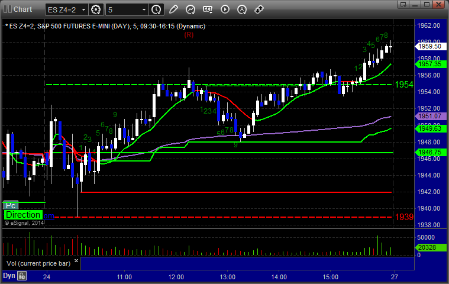Click the purple 1951.07 price tag
This screenshot has height=284, width=449.
point(431,116)
